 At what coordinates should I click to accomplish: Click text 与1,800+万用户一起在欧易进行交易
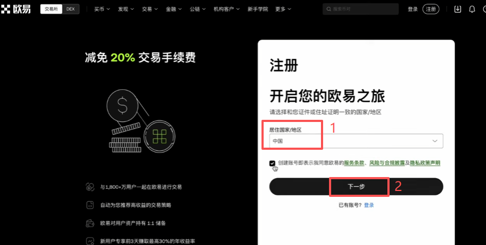pos(141,187)
